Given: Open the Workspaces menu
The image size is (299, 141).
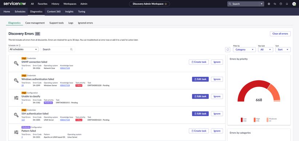Looking at the screenshot, I should click(x=70, y=4).
